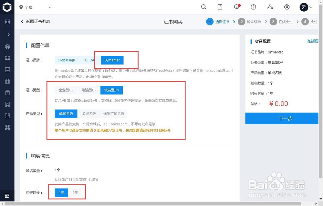Image resolution: width=323 pixels, height=206 pixels.
Task: Choose CFCA certificate brand
Action: tap(89, 60)
